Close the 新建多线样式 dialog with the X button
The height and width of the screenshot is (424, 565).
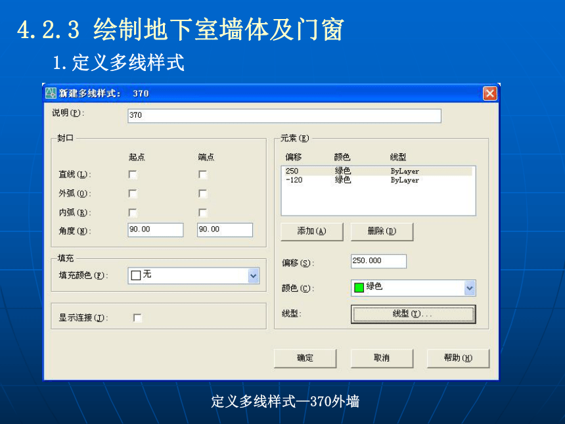point(489,93)
